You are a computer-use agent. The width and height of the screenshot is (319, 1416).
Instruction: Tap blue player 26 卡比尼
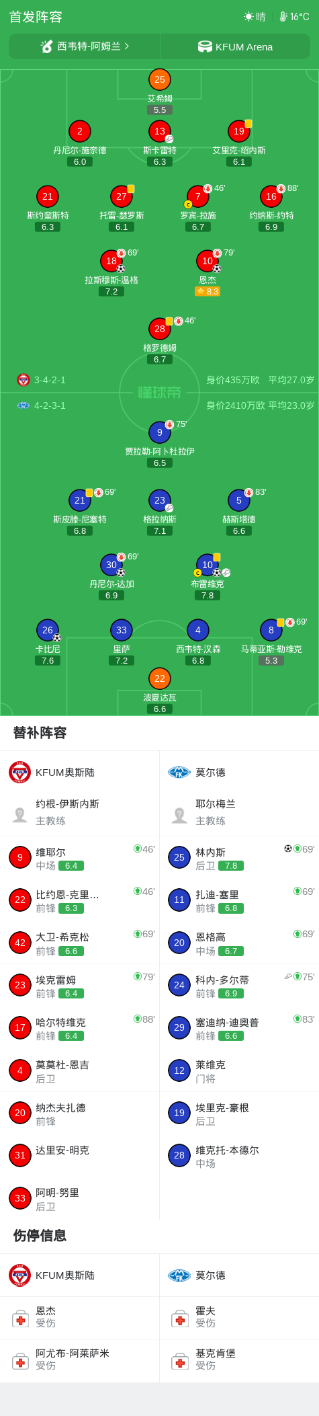pyautogui.click(x=48, y=630)
